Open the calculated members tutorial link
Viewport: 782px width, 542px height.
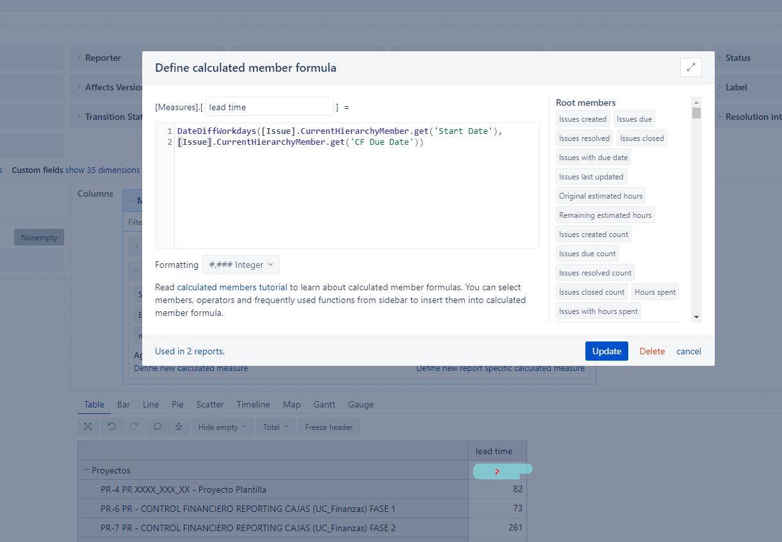point(232,287)
